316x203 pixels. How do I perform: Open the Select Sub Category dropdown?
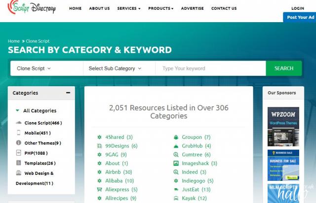[119, 68]
